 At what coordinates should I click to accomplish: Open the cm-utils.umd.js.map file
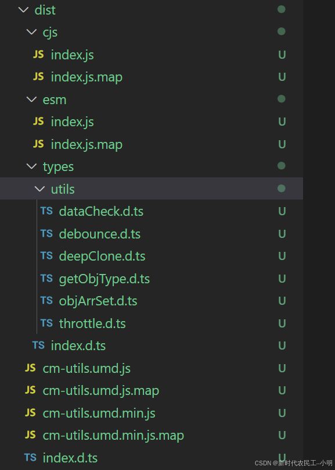101,391
